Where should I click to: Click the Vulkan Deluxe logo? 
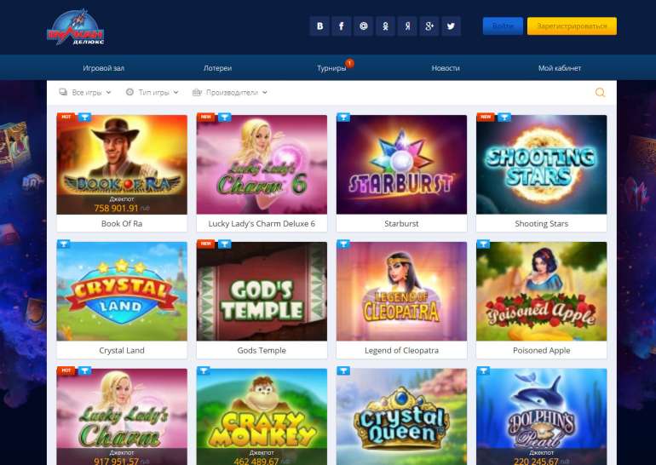[x=75, y=27]
